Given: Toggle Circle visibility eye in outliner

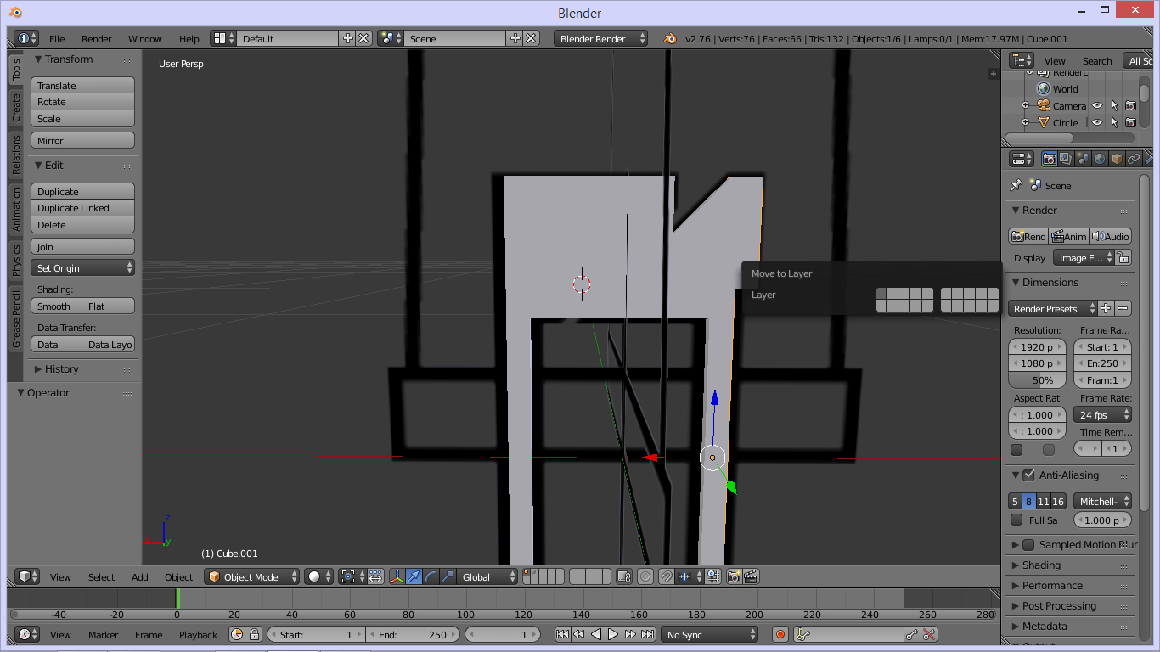Looking at the screenshot, I should [x=1097, y=122].
